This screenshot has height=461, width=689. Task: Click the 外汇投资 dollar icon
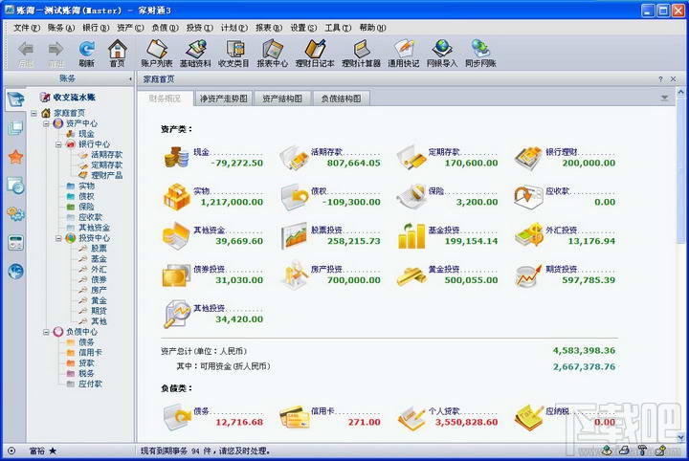click(x=529, y=235)
